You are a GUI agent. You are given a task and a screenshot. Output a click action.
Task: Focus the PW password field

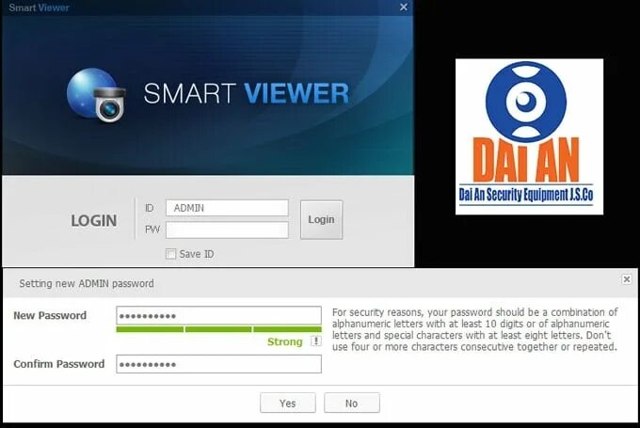pos(227,230)
